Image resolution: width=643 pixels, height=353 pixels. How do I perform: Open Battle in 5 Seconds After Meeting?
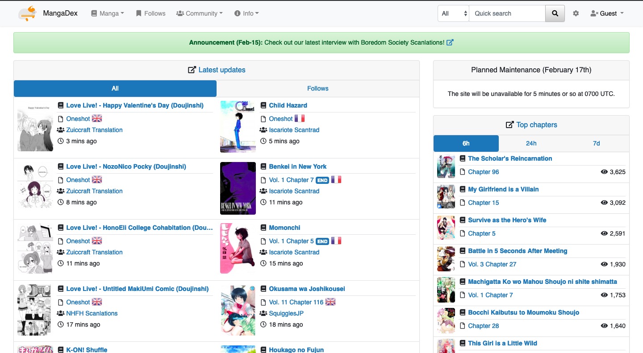[x=518, y=251]
